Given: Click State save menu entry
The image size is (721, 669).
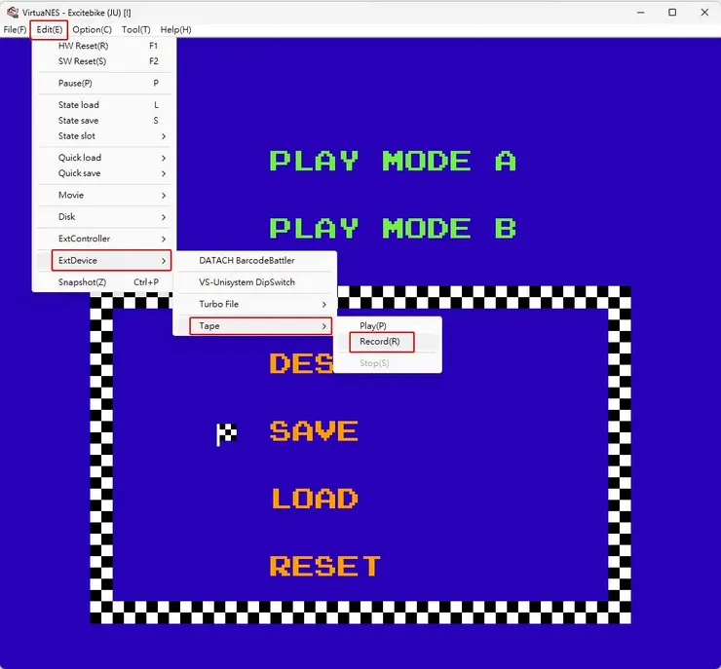Looking at the screenshot, I should pos(104,121).
